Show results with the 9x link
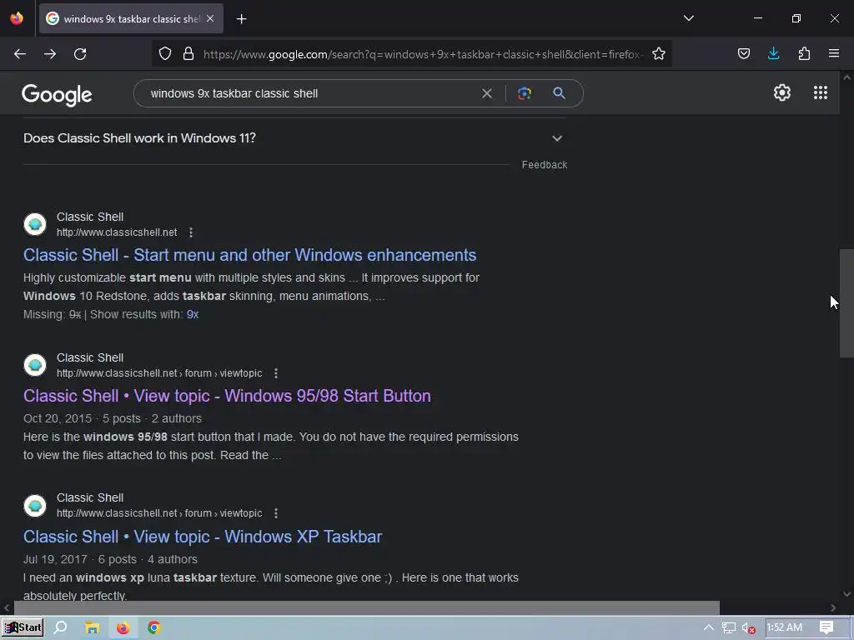Screen dimensions: 854x640 [193, 314]
